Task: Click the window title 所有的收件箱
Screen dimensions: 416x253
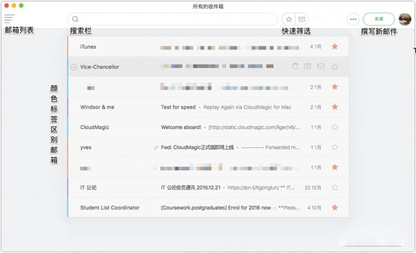Action: 208,6
